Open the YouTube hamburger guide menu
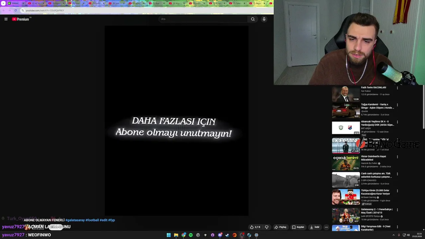This screenshot has height=239, width=425. click(6, 19)
